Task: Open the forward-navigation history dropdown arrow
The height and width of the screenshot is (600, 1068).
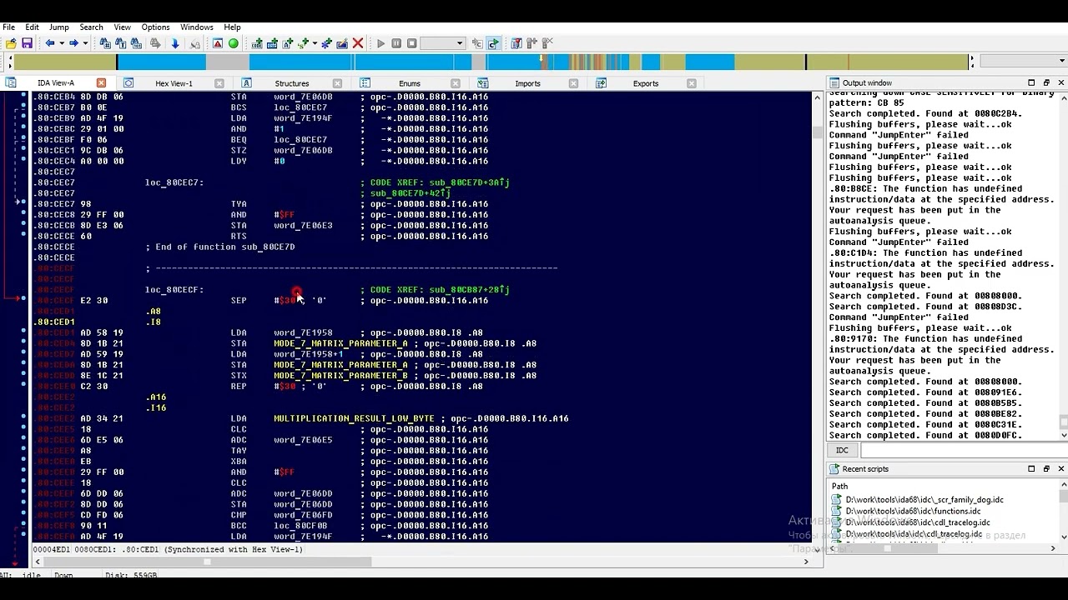Action: coord(84,43)
